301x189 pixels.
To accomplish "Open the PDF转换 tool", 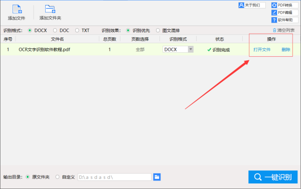I will pos(284,5).
